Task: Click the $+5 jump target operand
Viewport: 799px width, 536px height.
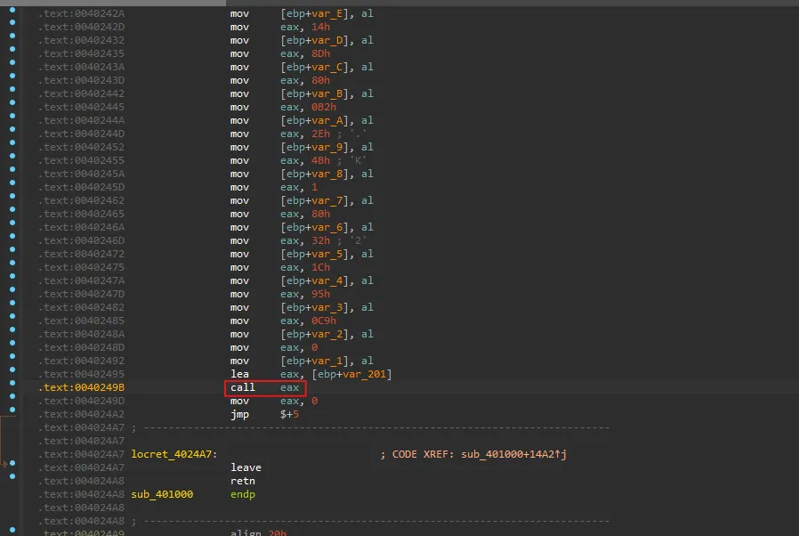Action: pyautogui.click(x=291, y=414)
